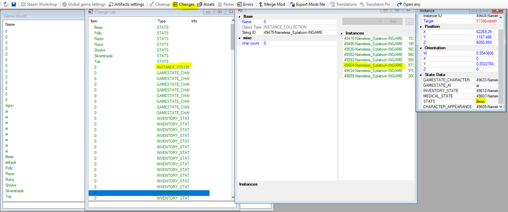
Task: Select Razor row in Change List
Action: [x=149, y=39]
